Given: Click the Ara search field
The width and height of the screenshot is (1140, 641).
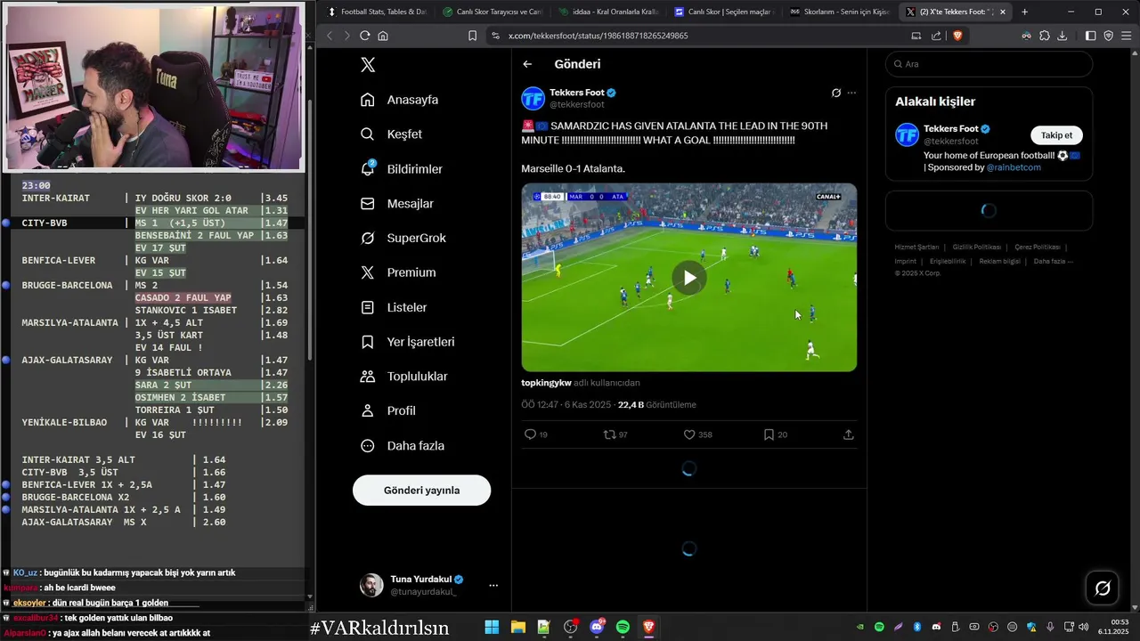Looking at the screenshot, I should click(989, 64).
